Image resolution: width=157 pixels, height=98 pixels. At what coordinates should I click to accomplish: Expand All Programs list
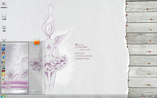click(x=15, y=87)
